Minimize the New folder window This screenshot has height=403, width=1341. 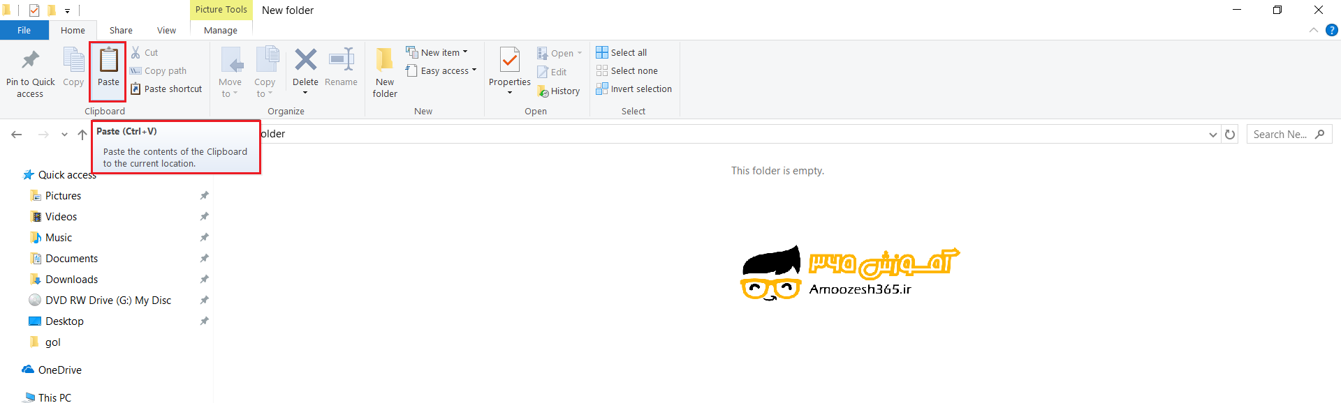[x=1237, y=10]
